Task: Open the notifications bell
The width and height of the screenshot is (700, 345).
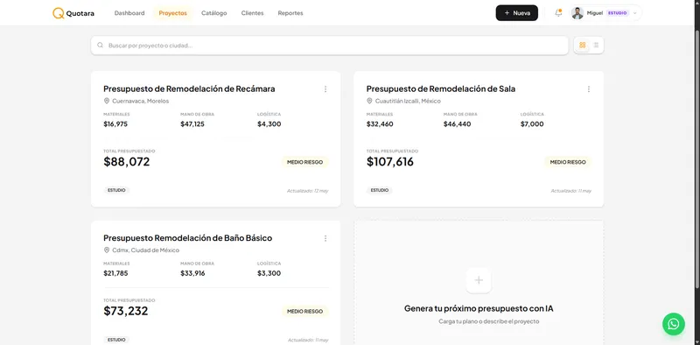Action: (558, 13)
